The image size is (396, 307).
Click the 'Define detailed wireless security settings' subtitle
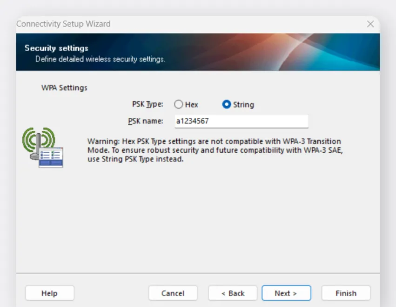[100, 59]
